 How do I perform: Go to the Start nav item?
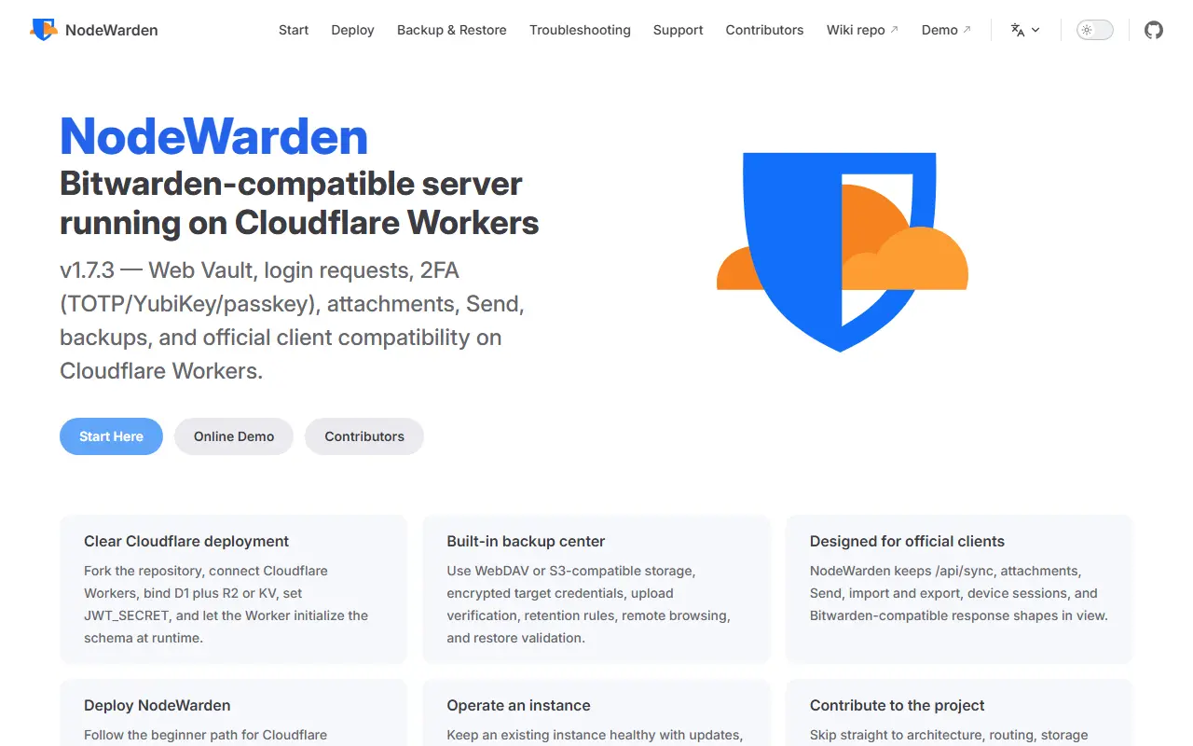(x=294, y=30)
